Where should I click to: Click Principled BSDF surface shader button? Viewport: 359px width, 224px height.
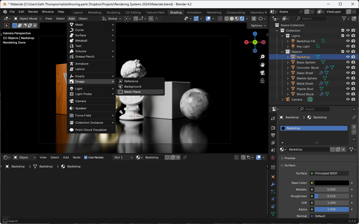(x=329, y=173)
